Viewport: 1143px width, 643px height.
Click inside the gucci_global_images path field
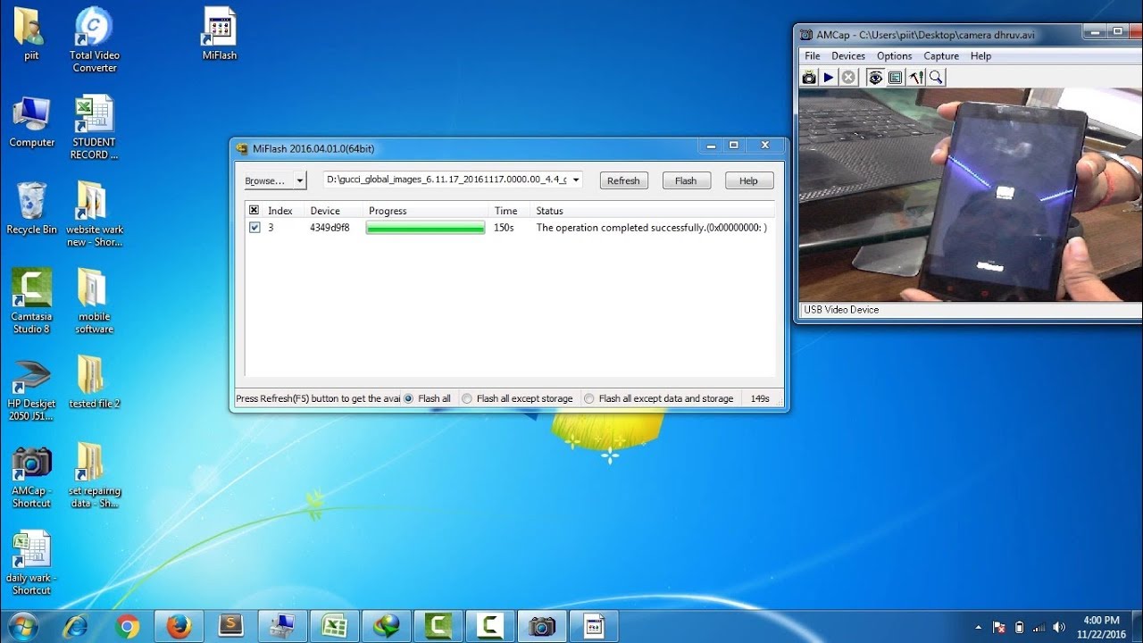pos(446,180)
